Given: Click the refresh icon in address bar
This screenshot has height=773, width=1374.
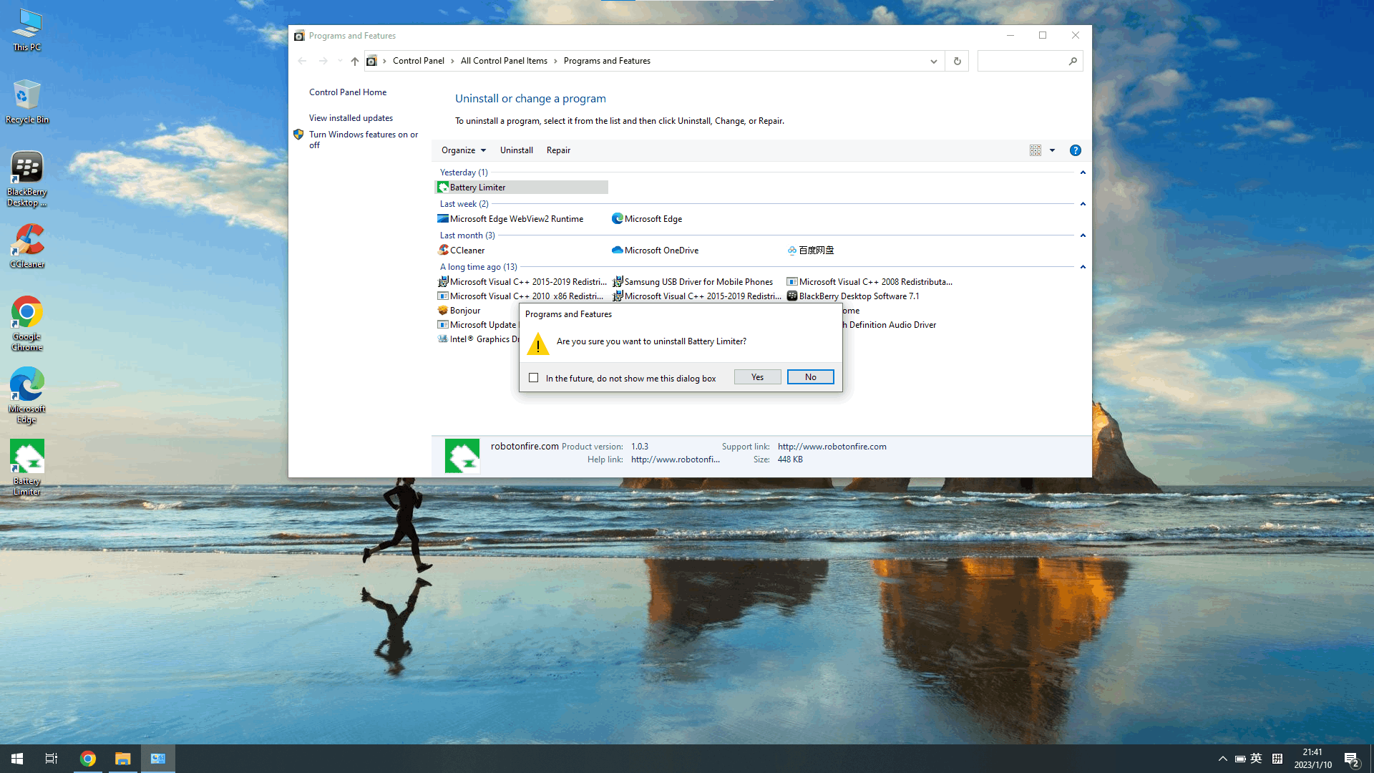Looking at the screenshot, I should (x=957, y=61).
